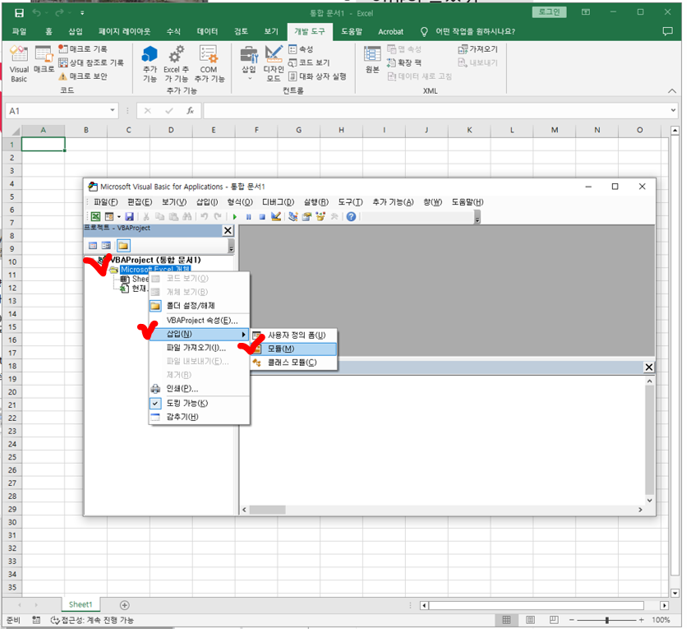Switch to the Formulas (수식) ribbon tab

click(173, 31)
